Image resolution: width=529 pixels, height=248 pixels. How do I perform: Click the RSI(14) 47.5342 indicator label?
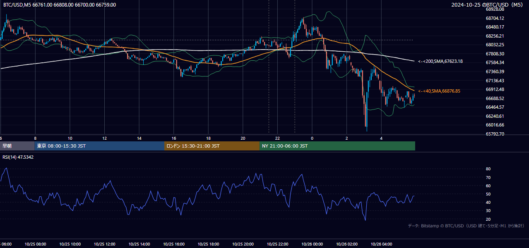(x=18, y=157)
